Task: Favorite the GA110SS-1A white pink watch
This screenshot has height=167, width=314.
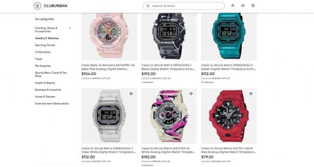Action: [191, 94]
